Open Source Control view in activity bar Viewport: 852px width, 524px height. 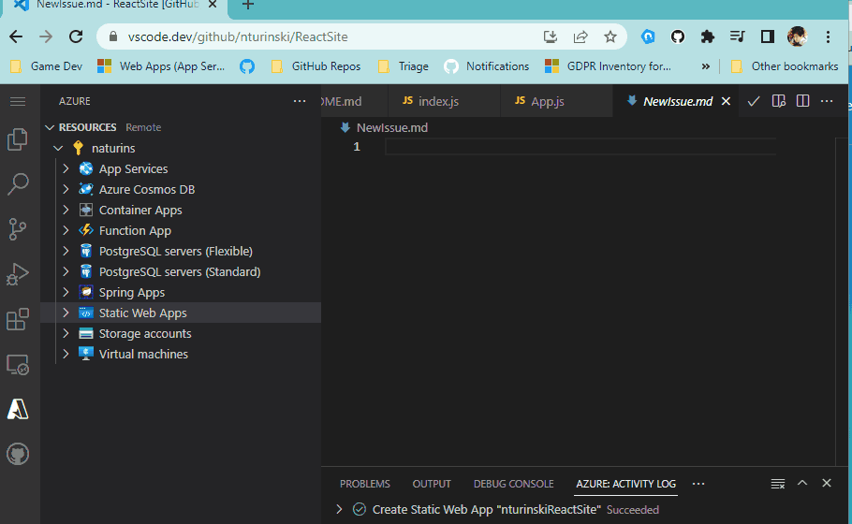pyautogui.click(x=18, y=229)
